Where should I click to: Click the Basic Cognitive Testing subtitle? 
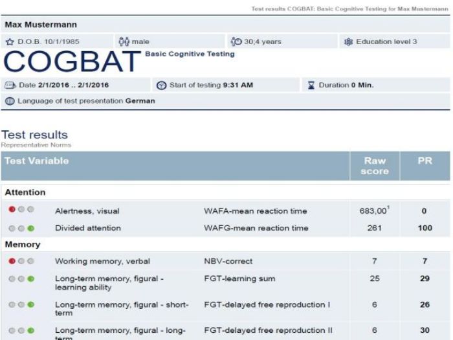pos(190,54)
